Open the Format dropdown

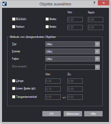(x=72, y=52)
